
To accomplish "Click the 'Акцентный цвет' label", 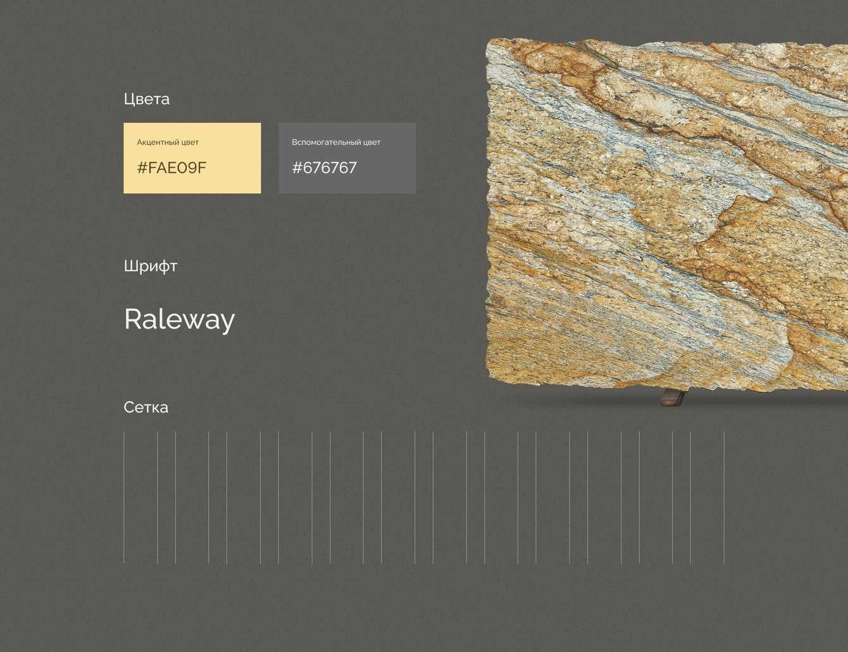I will coord(168,142).
